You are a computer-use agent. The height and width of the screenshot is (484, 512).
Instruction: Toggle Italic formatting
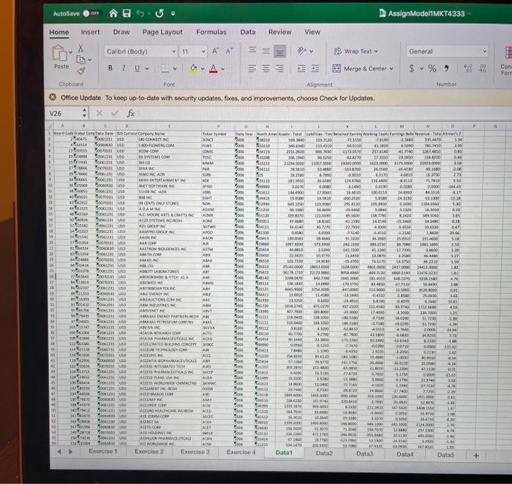124,68
